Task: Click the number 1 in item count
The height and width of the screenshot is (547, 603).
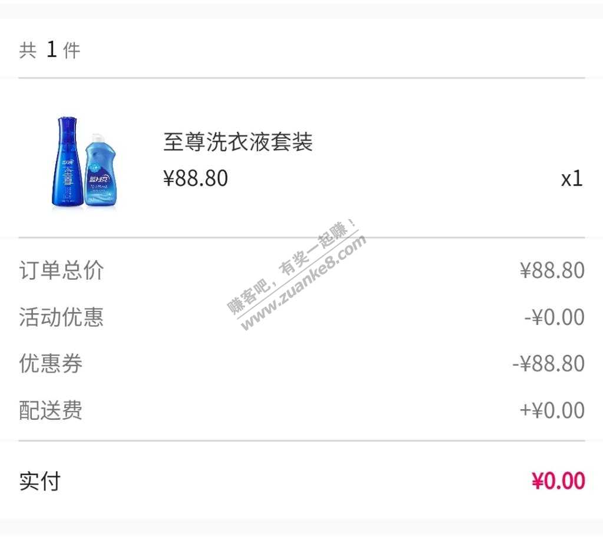Action: click(52, 49)
